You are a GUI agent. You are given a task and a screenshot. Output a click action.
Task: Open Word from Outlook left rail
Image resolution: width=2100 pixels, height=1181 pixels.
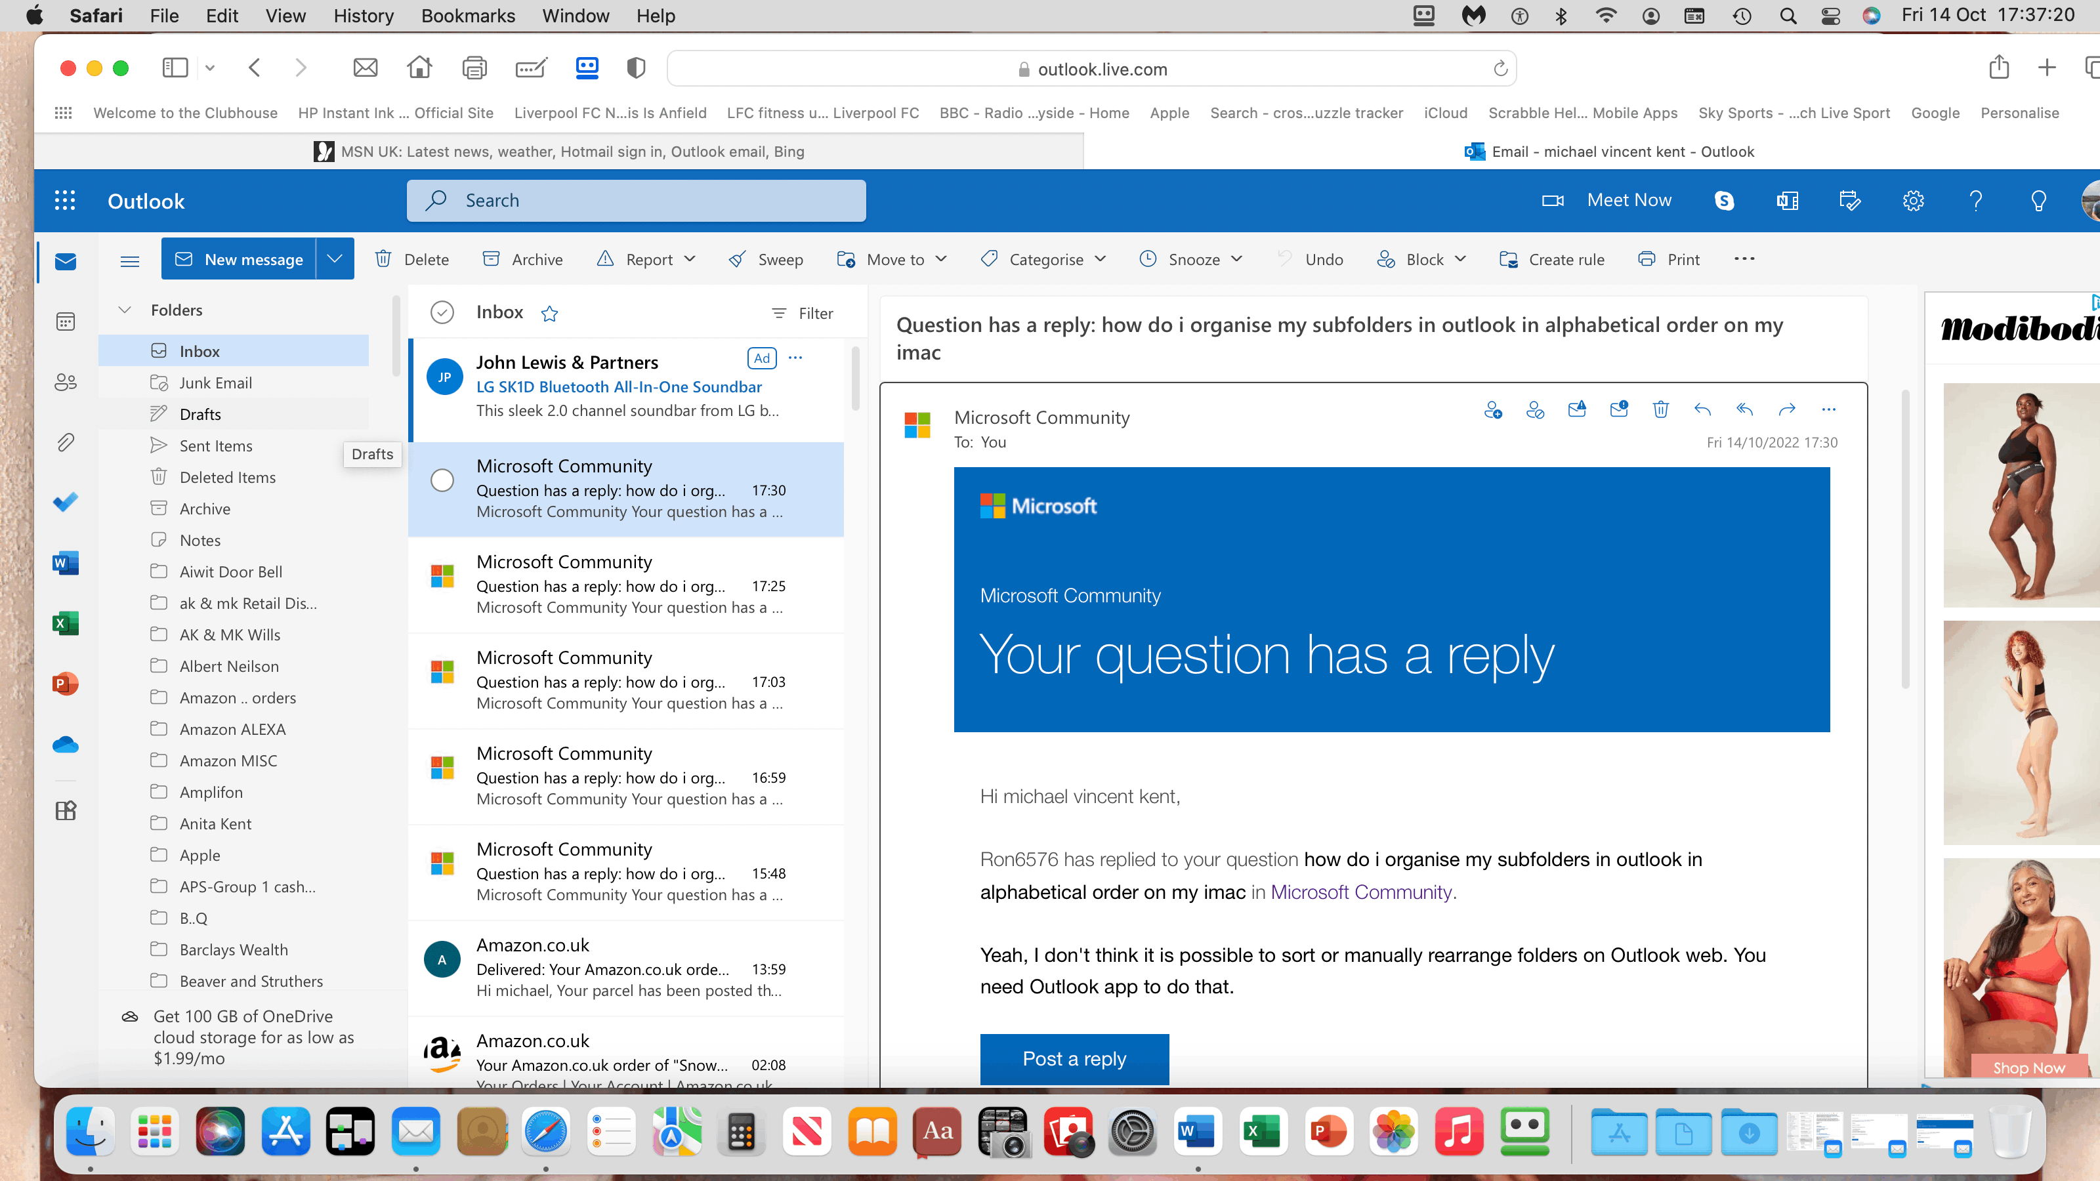click(65, 562)
